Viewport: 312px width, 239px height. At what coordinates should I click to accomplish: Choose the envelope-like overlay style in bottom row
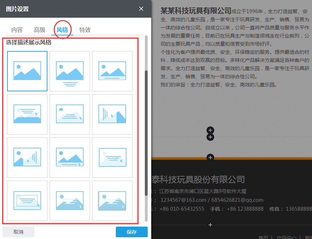click(x=70, y=201)
